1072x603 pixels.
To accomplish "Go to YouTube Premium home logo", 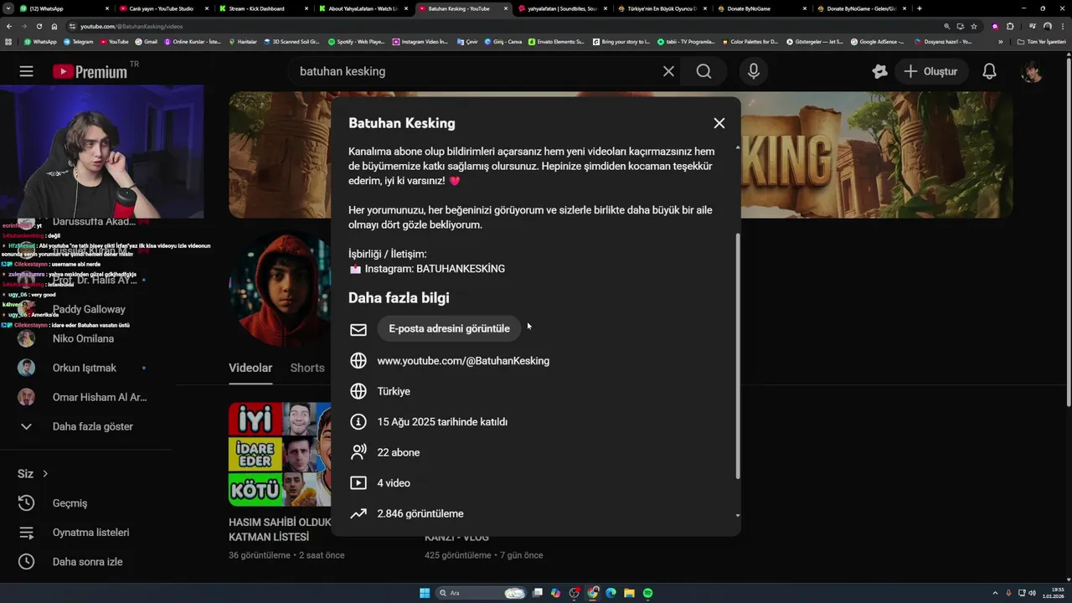I will tap(90, 71).
